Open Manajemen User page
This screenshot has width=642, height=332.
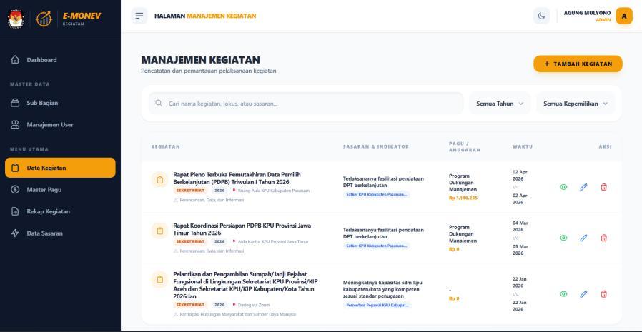click(x=49, y=124)
